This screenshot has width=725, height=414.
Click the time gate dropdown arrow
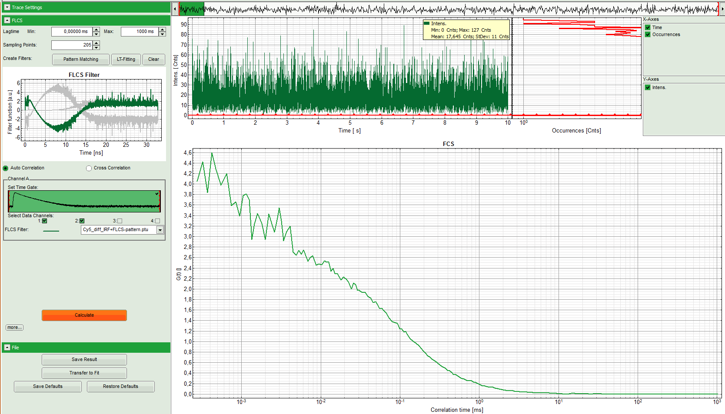coord(157,194)
